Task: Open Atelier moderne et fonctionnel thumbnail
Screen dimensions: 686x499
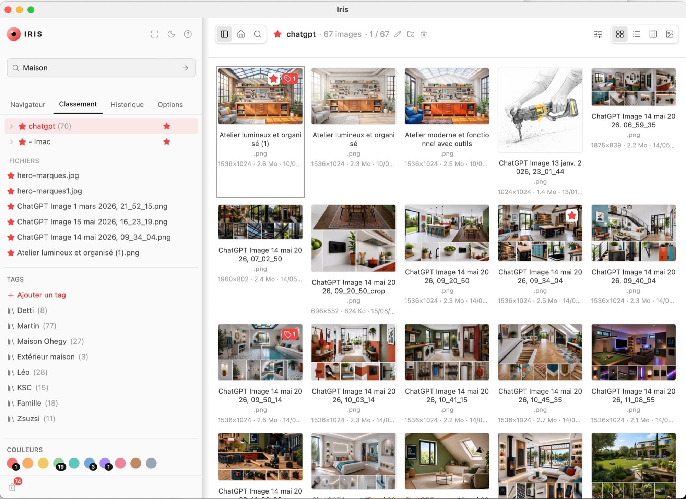Action: [447, 96]
